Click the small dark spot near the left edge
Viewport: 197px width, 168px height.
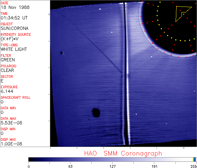[x=61, y=52]
